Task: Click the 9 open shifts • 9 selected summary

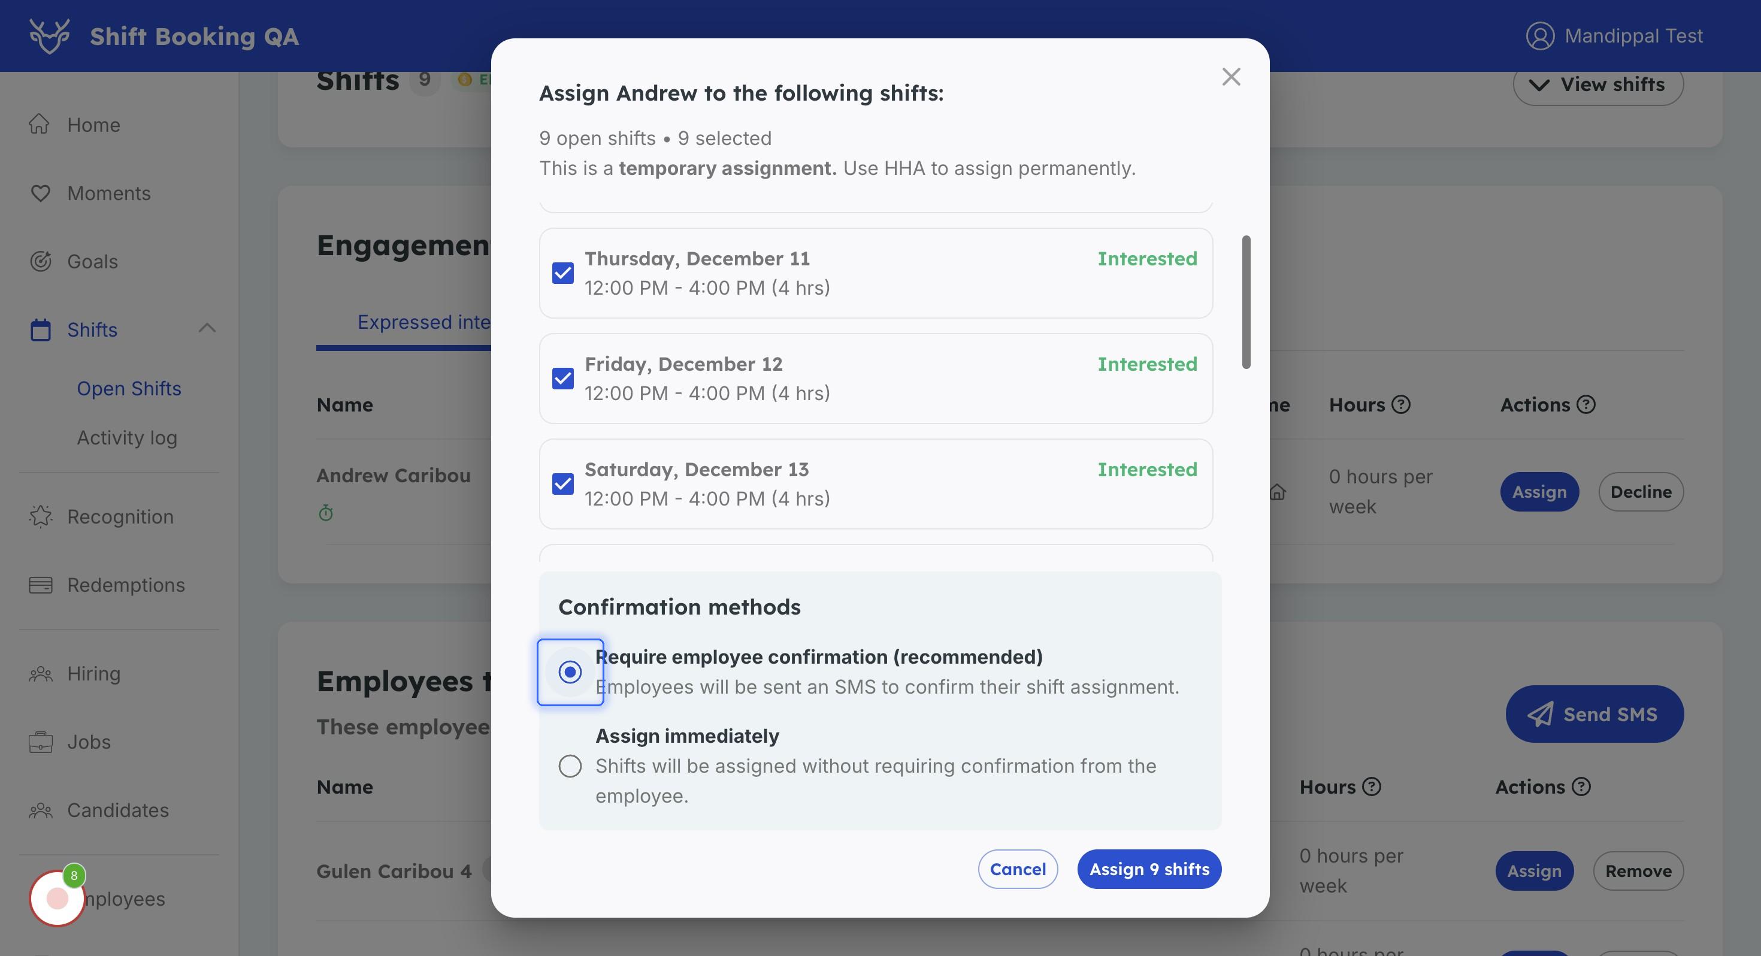Action: tap(655, 138)
